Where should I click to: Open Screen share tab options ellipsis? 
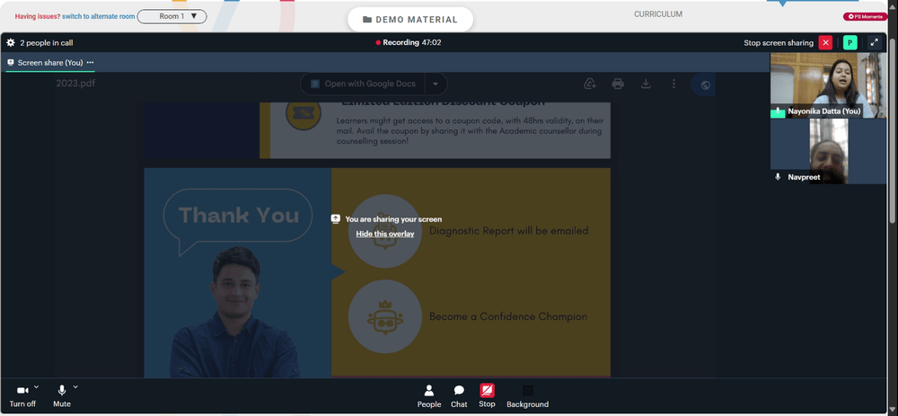(90, 63)
